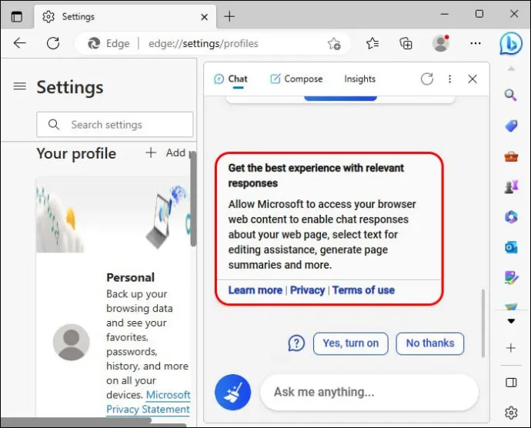Refresh the Chat sidebar pane

pos(427,79)
